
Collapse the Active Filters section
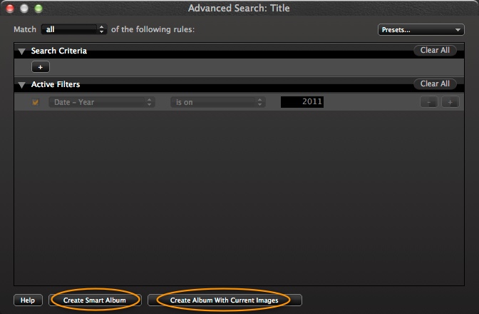[x=21, y=85]
